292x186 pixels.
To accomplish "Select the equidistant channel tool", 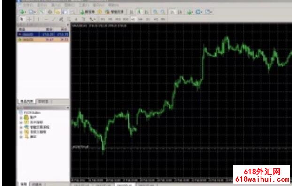I will point(61,19).
